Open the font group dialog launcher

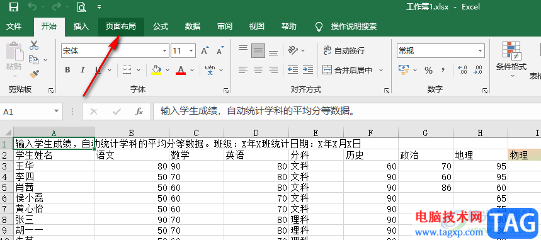pyautogui.click(x=226, y=91)
